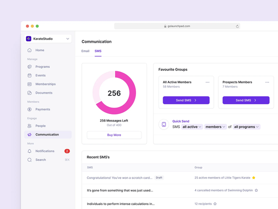
Task: Open the 'Congratulations! You've won' draft SMS
Action: tap(119, 178)
